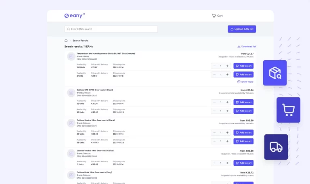310x184 pixels.
Task: Decrease quantity for GTS 3 €45.60 offer
Action: (x=214, y=111)
